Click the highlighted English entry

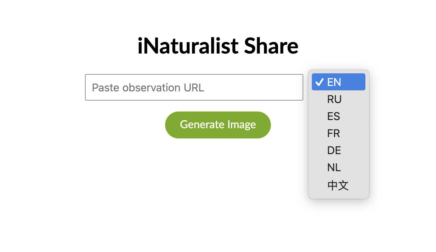[x=338, y=82]
